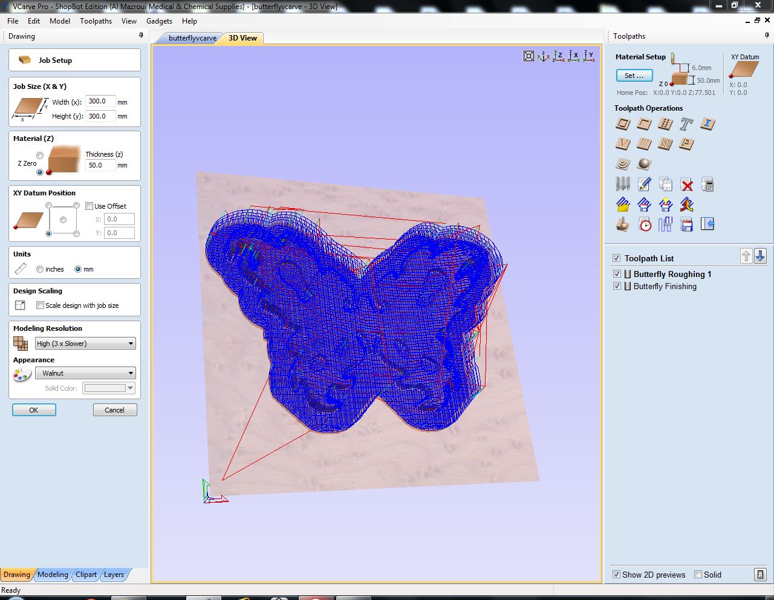Set isometric 3D view icon
The height and width of the screenshot is (600, 774).
coord(543,56)
